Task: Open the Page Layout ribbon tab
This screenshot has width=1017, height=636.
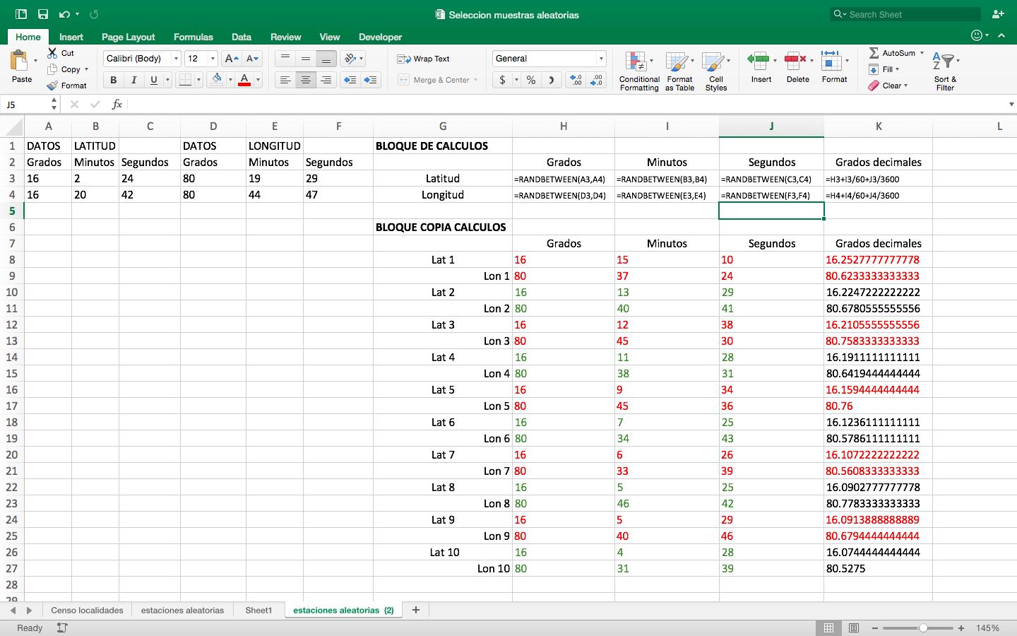Action: tap(128, 37)
